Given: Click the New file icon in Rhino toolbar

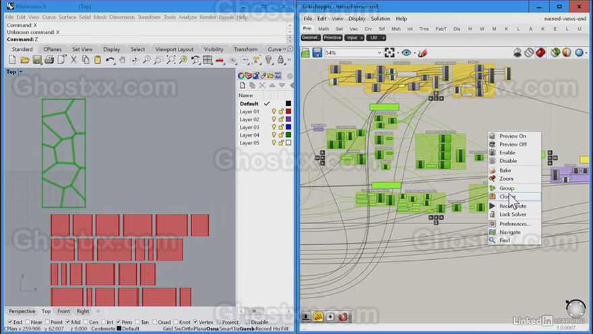Looking at the screenshot, I should pyautogui.click(x=13, y=60).
